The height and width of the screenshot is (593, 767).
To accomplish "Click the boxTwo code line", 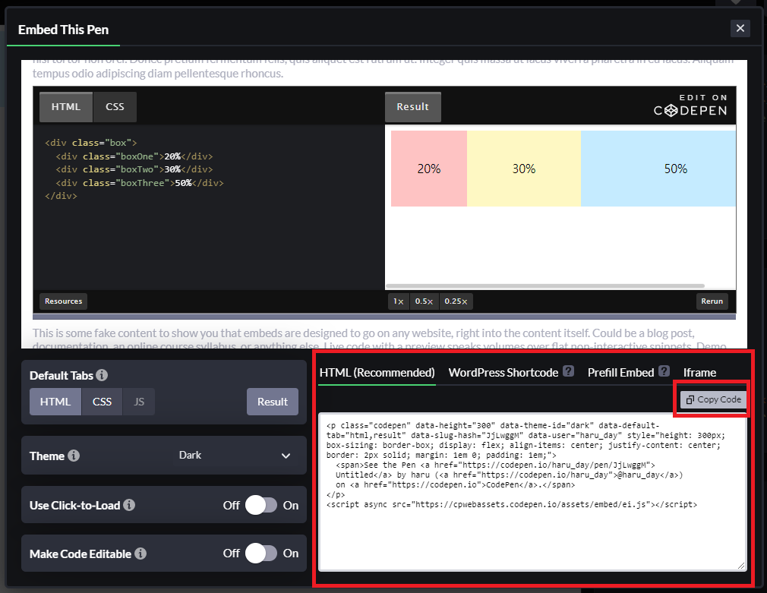I will click(134, 169).
